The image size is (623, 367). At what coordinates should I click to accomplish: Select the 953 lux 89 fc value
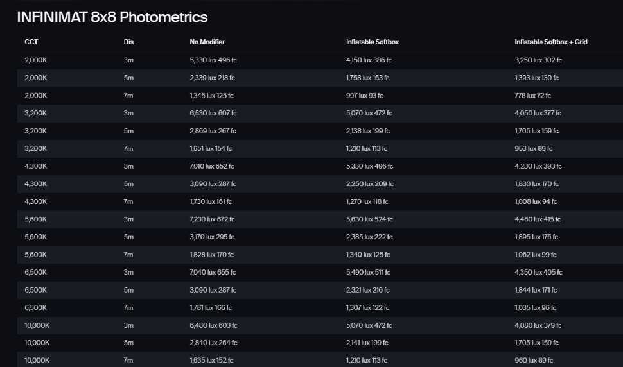coord(533,149)
